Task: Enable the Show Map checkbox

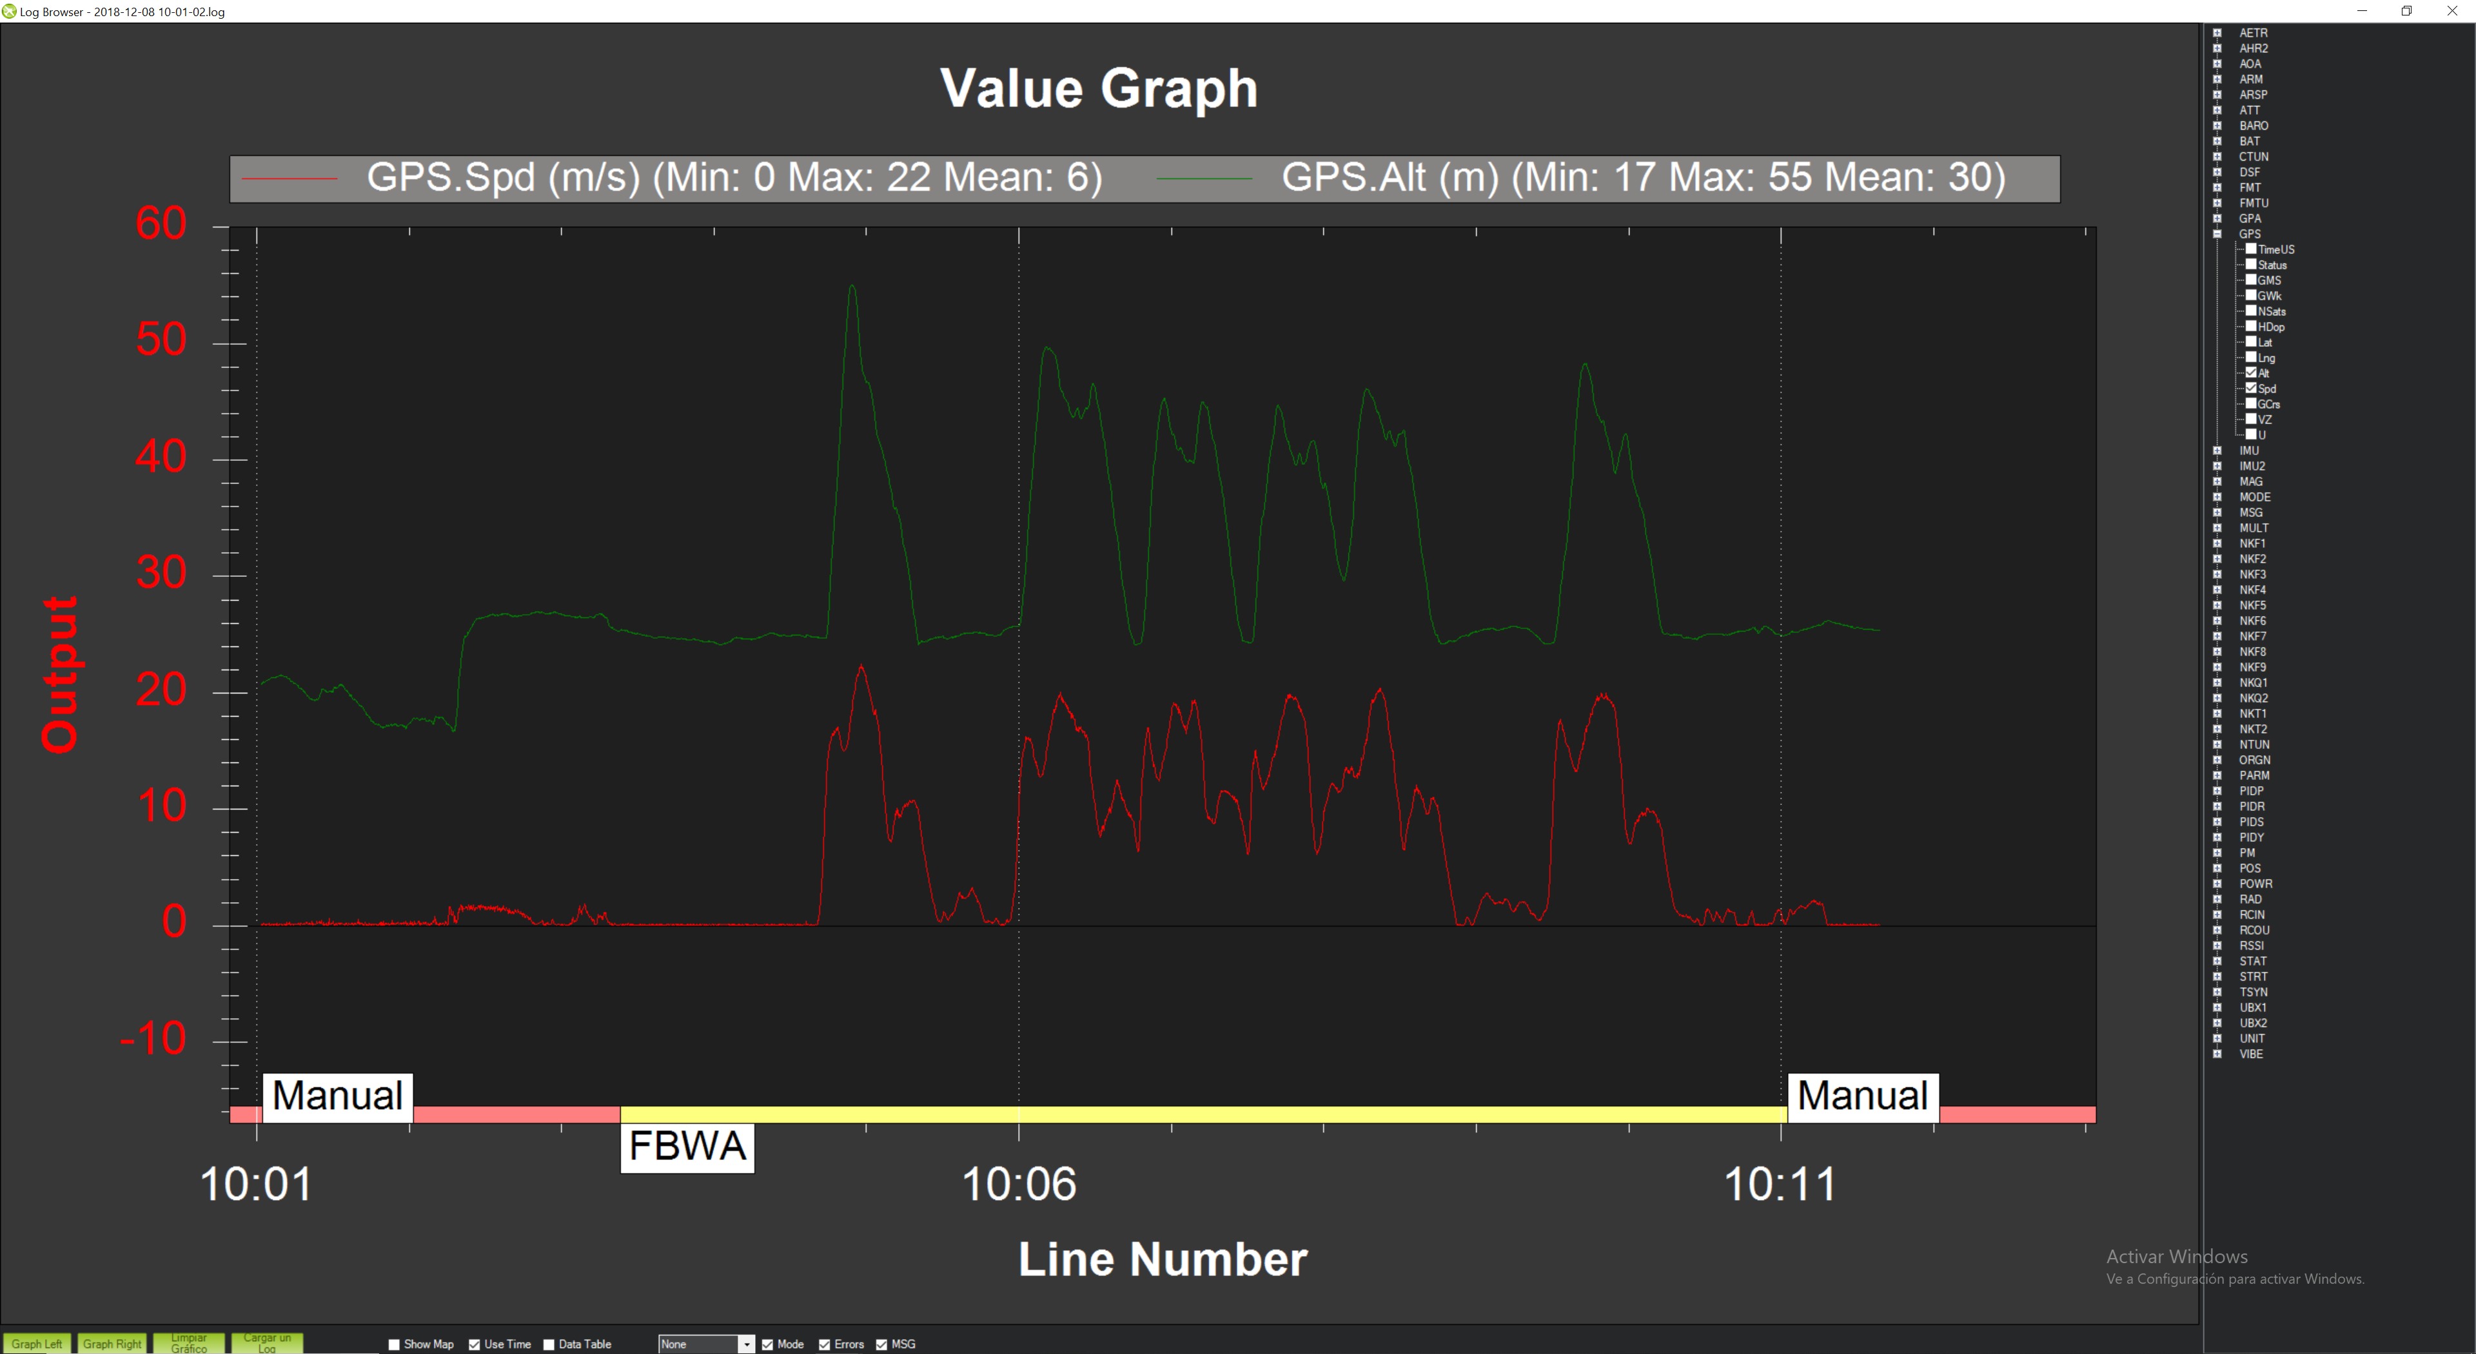Action: [394, 1344]
